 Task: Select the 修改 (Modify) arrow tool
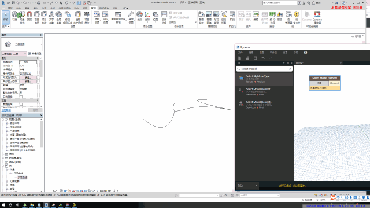6,17
